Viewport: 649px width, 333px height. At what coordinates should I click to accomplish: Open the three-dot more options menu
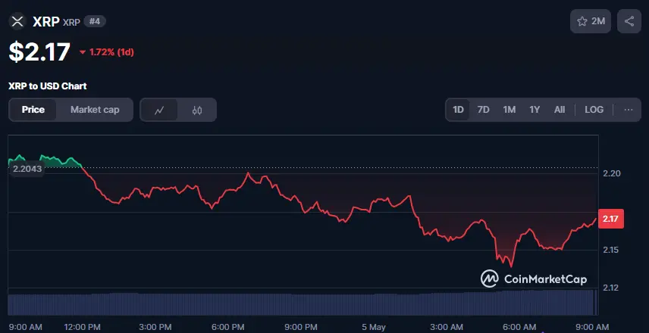629,110
